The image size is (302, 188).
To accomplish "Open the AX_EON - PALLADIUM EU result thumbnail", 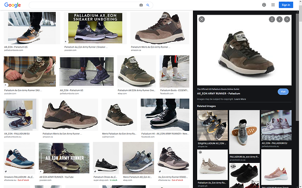I will point(21,115).
